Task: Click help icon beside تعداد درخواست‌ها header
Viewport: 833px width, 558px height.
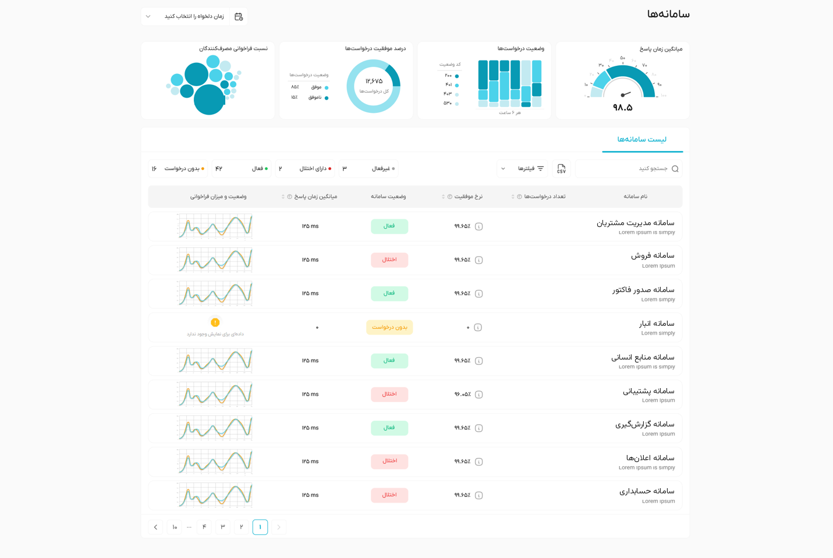Action: coord(519,197)
